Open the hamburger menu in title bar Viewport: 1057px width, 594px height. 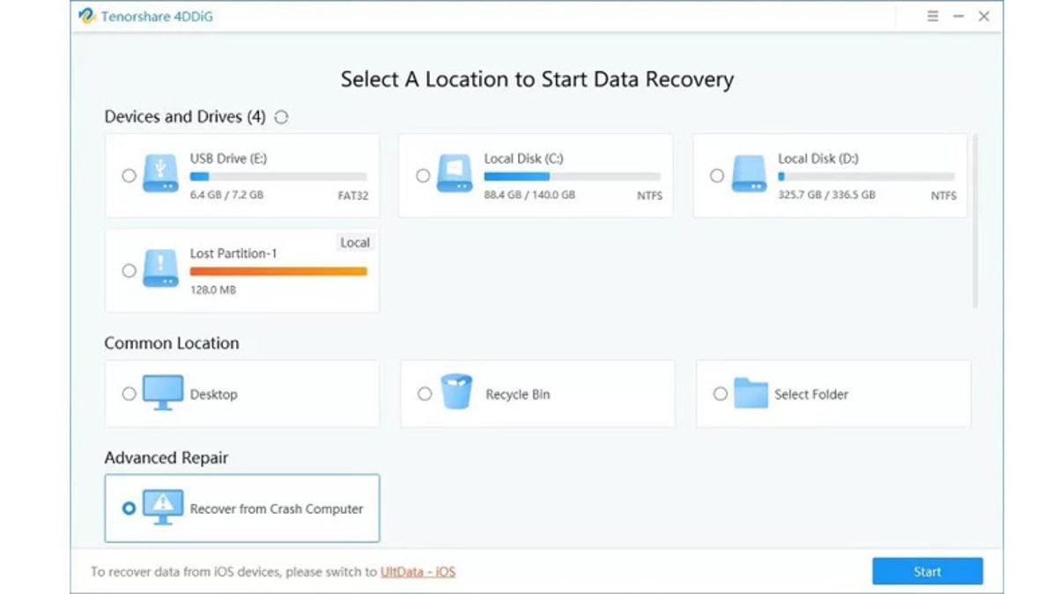[x=933, y=17]
